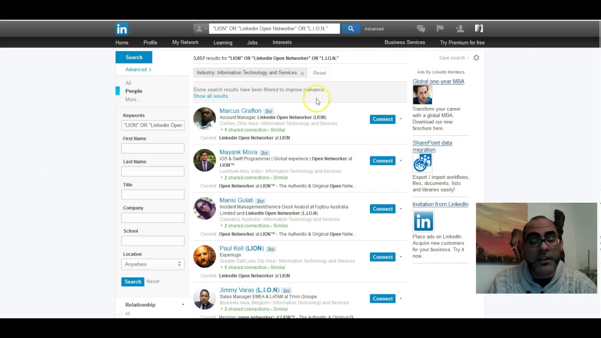Connect with Jimmy Varas
The height and width of the screenshot is (338, 601).
tap(383, 299)
